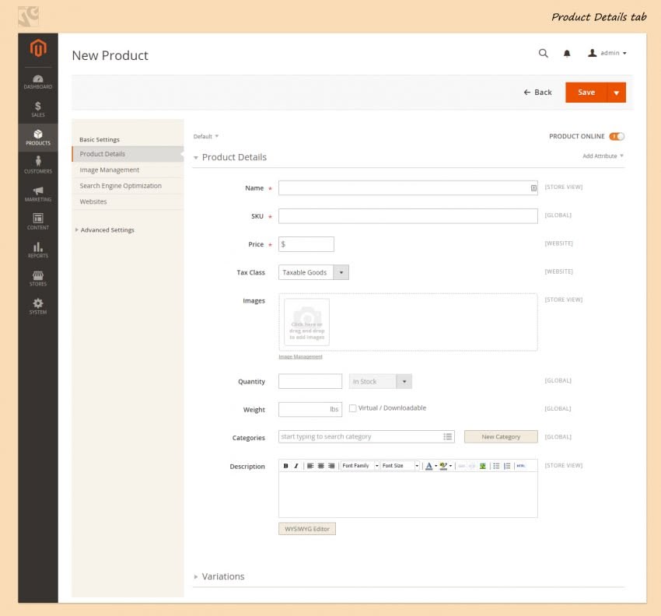Open highlight color picker arrow
The height and width of the screenshot is (616, 661).
click(450, 466)
